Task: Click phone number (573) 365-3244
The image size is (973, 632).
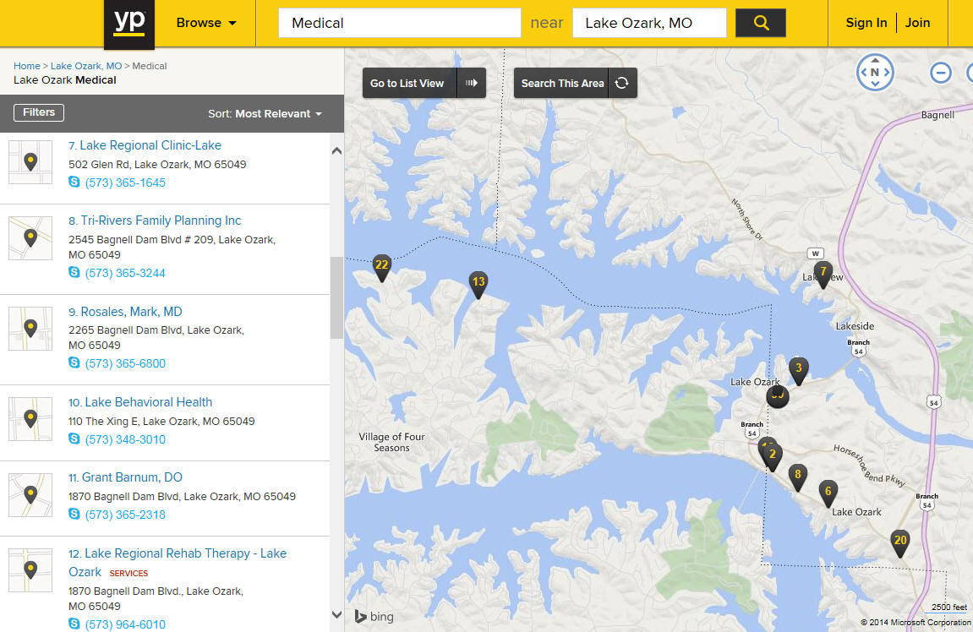Action: click(125, 274)
